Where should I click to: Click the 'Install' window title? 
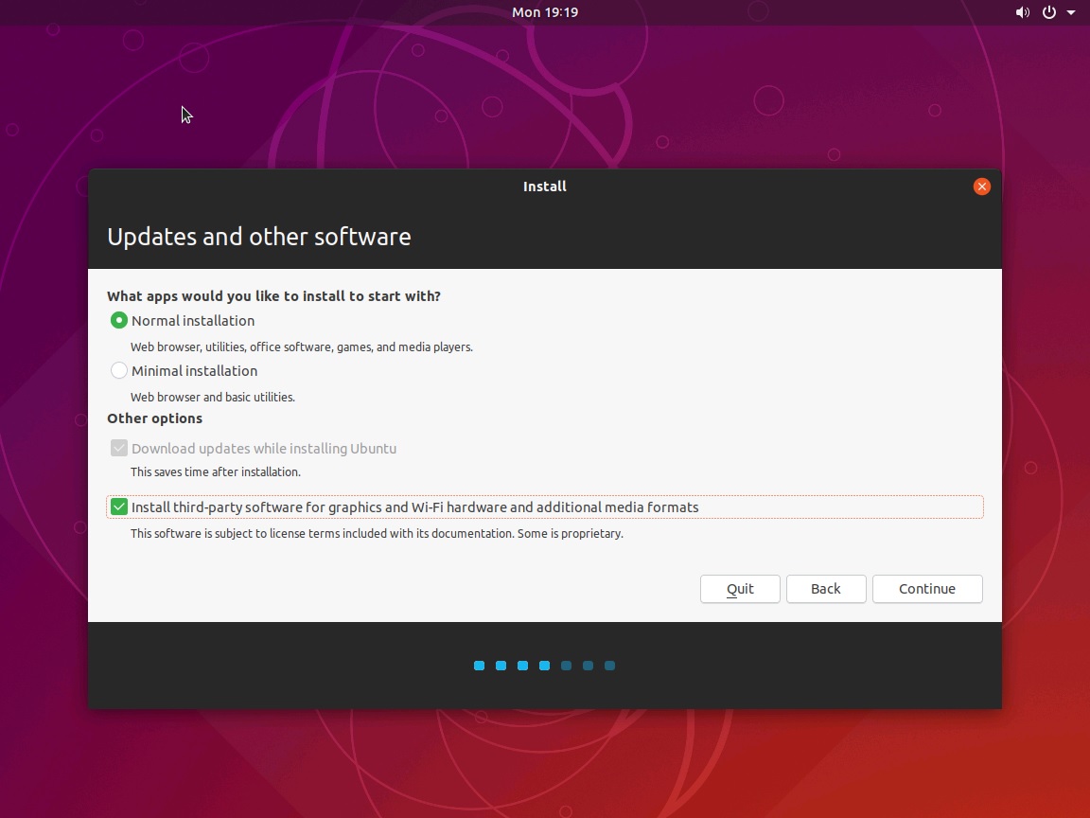[545, 187]
